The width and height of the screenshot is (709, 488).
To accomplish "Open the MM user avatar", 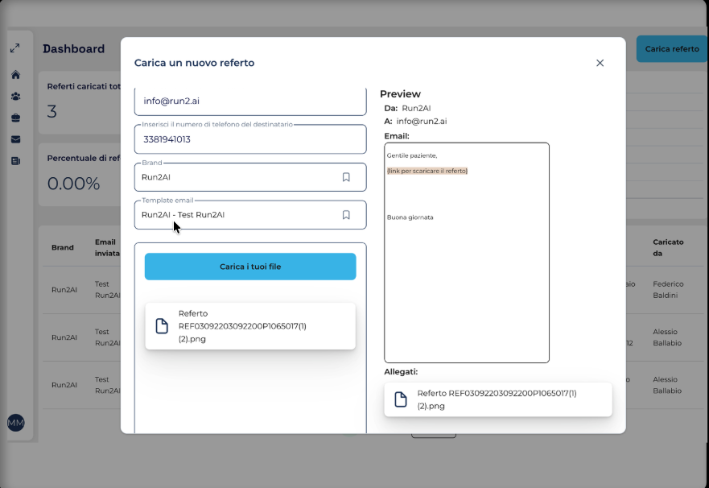I will pyautogui.click(x=15, y=423).
